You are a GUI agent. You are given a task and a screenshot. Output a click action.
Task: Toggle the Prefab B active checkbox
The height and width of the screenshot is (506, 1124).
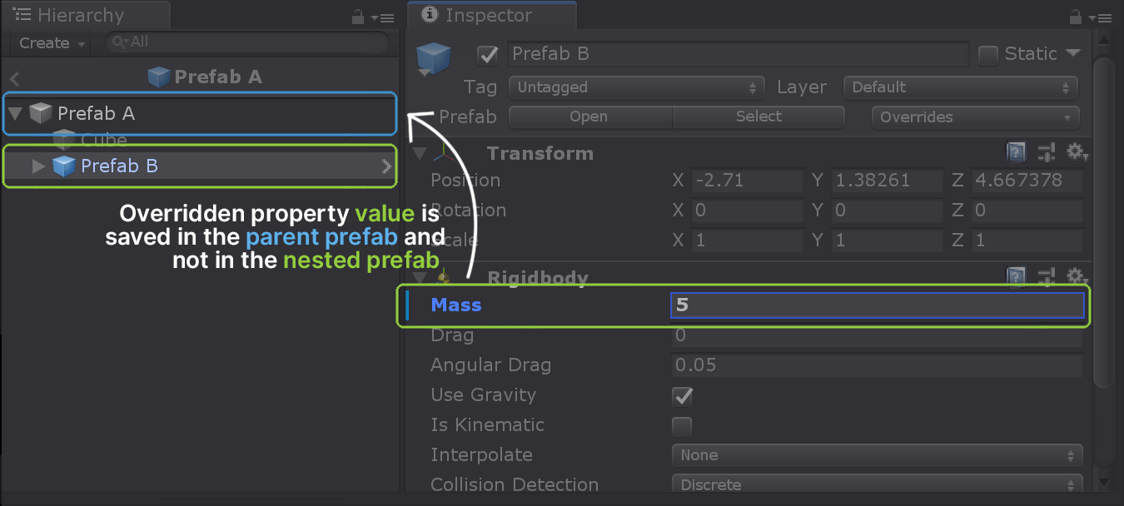pos(487,55)
